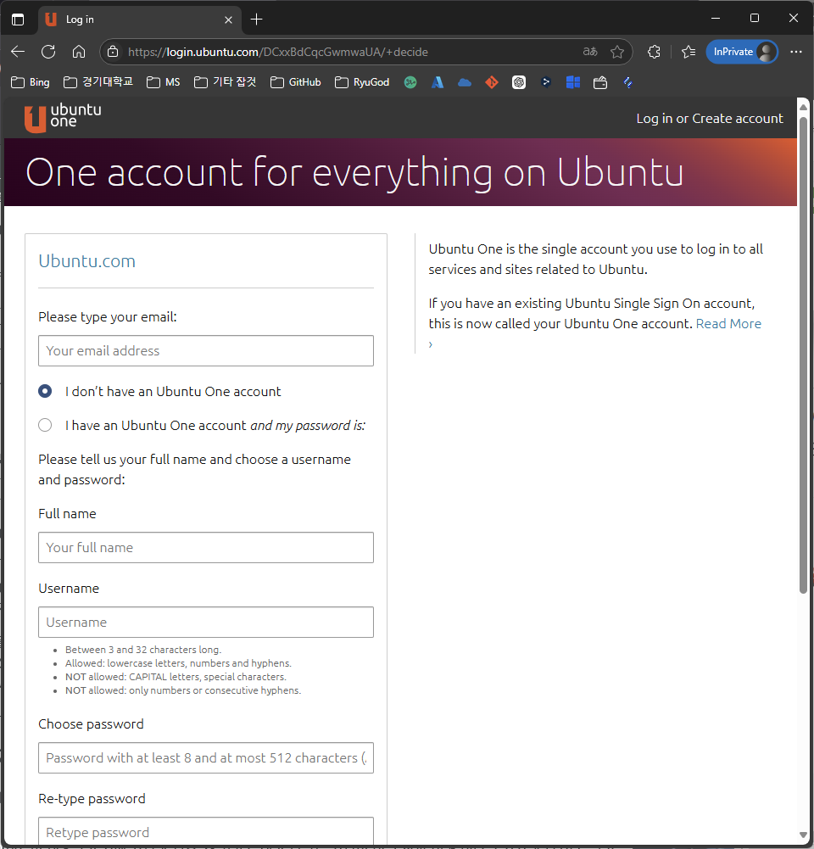
Task: Select 'I have an Ubuntu One account' option
Action: [45, 425]
